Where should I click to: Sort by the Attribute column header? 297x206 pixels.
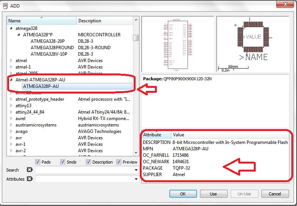pos(157,135)
